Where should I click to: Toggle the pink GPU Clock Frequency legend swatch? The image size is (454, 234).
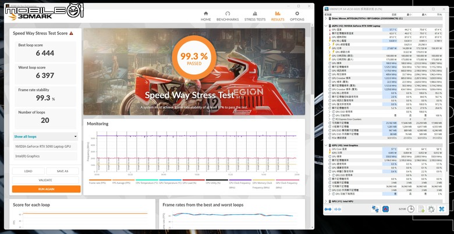pos(287,180)
